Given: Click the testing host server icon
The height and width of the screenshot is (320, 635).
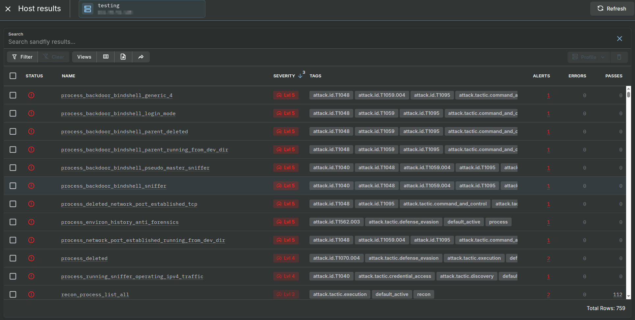Looking at the screenshot, I should tap(88, 9).
